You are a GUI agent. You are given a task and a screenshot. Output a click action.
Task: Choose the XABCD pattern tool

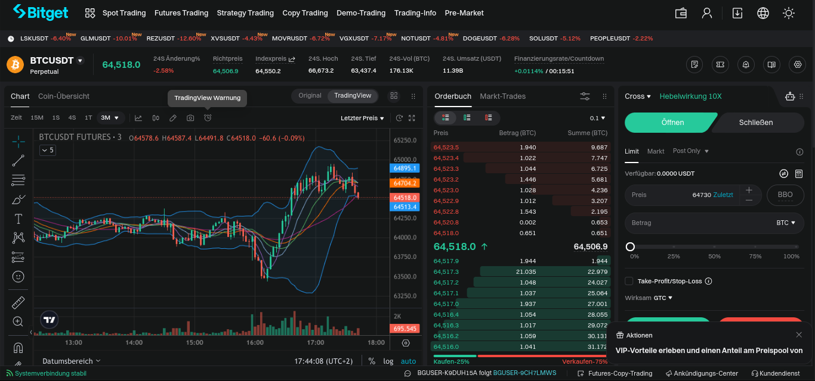[18, 238]
